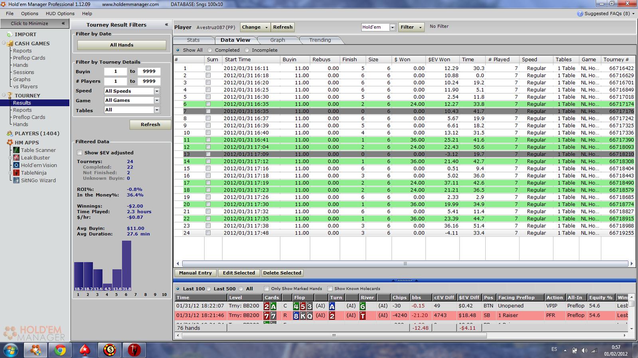The image size is (638, 358).
Task: Select the Last 500 hands radio
Action: [x=209, y=289]
